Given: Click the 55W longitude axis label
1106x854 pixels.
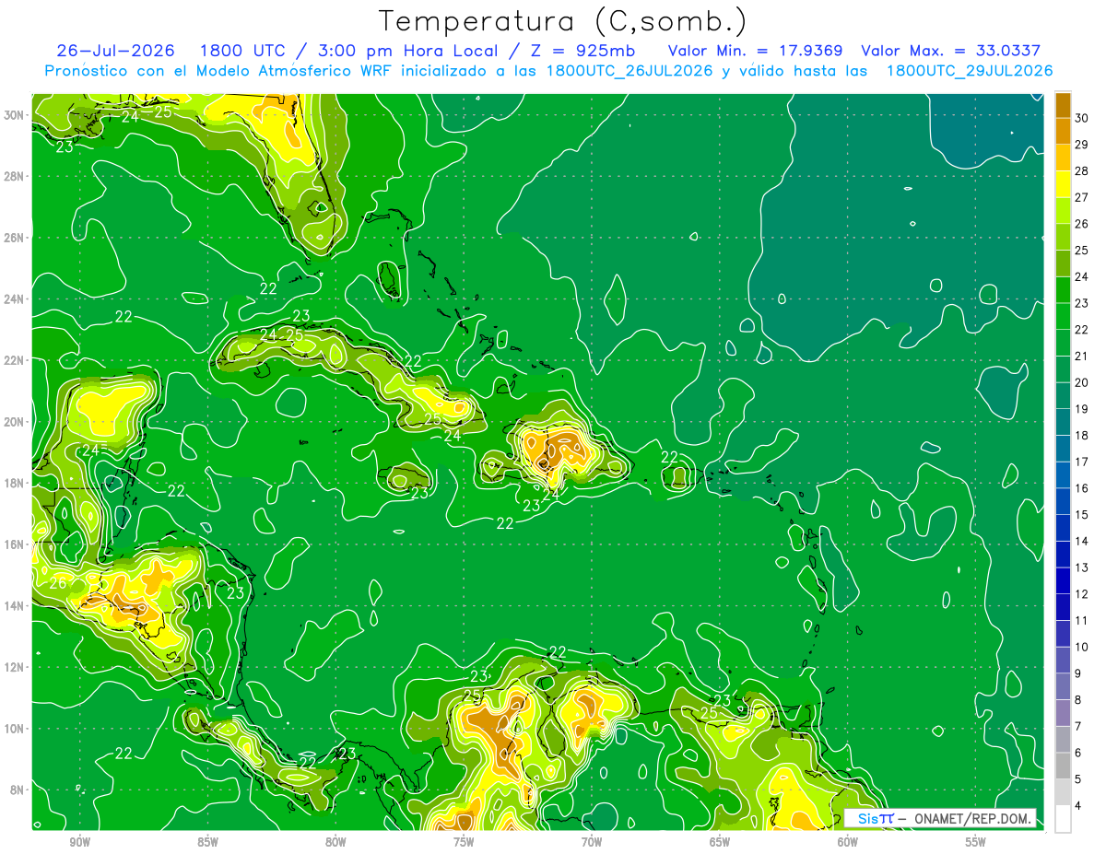Looking at the screenshot, I should click(976, 842).
